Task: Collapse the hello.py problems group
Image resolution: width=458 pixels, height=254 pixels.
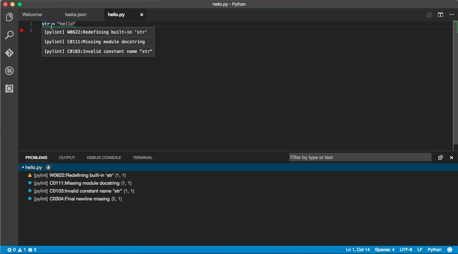Action: [23, 167]
